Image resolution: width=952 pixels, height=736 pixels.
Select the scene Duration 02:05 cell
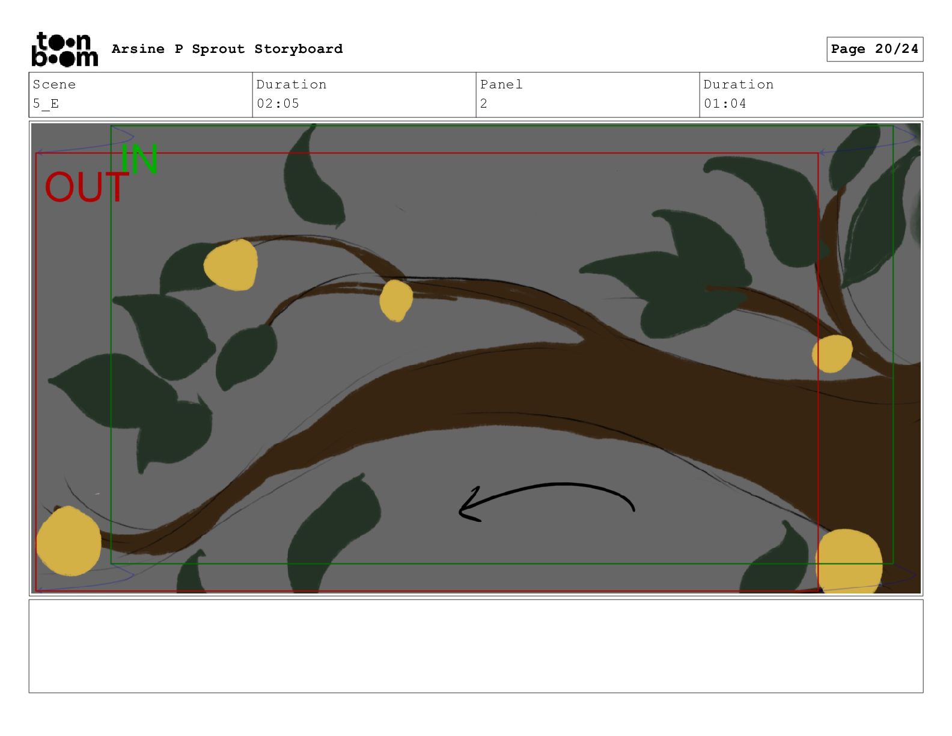click(364, 94)
